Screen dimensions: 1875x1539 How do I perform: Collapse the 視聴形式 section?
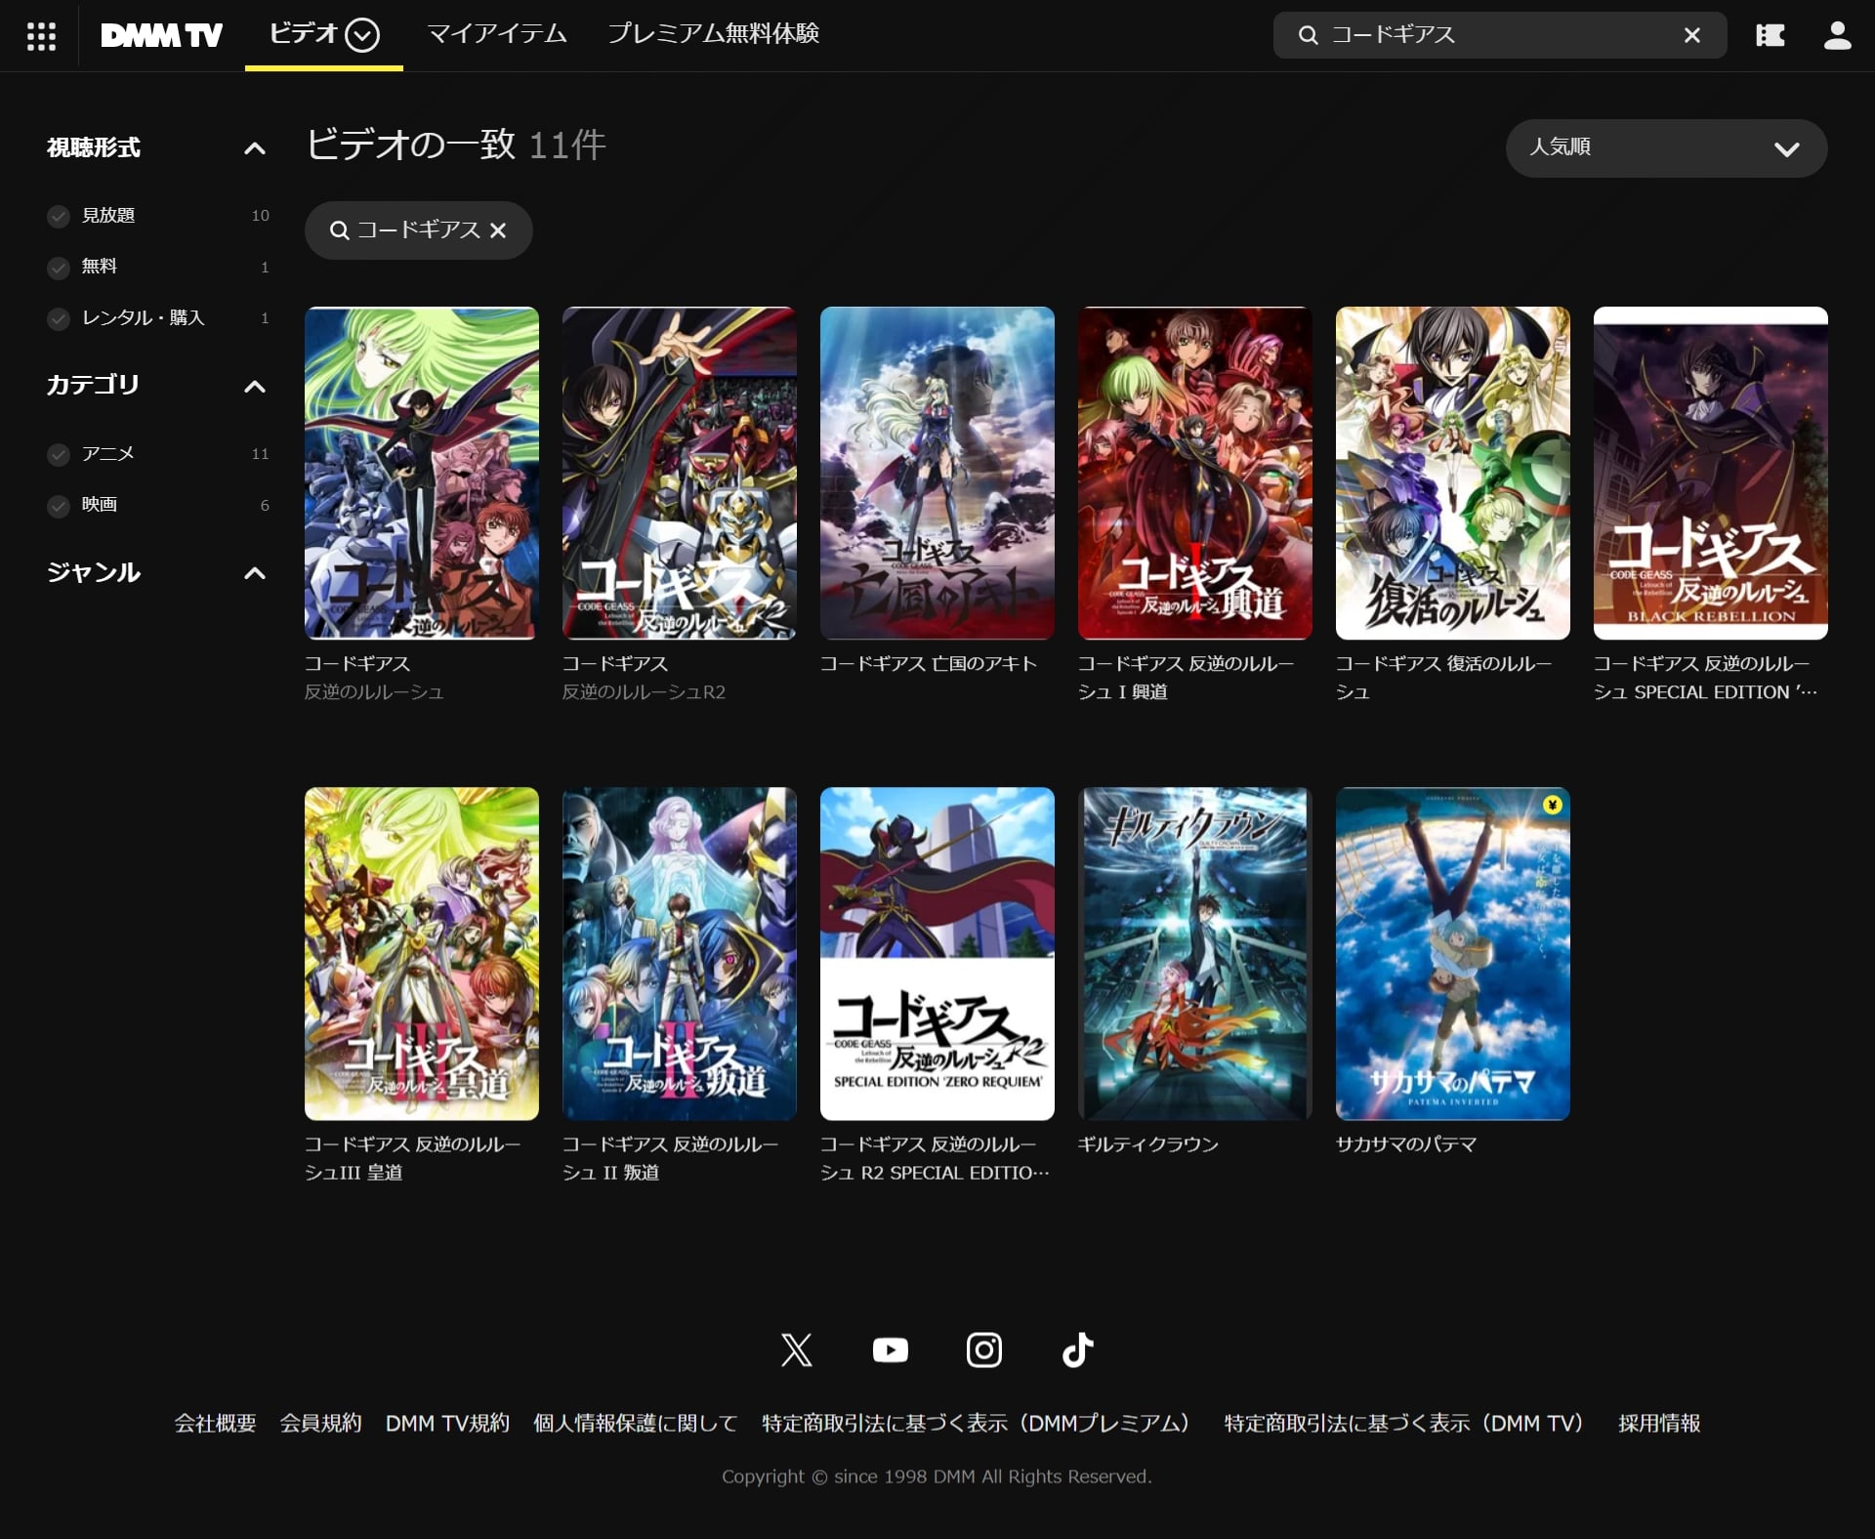click(x=254, y=148)
